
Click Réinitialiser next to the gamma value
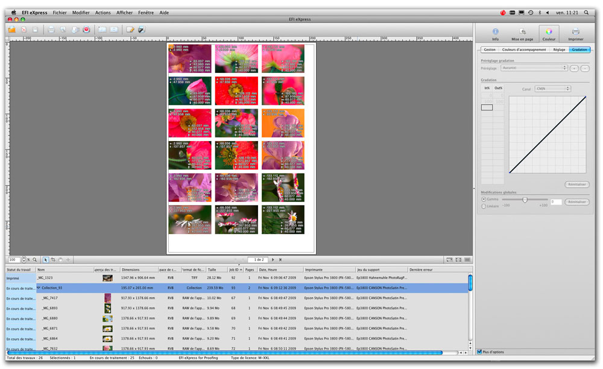click(577, 202)
